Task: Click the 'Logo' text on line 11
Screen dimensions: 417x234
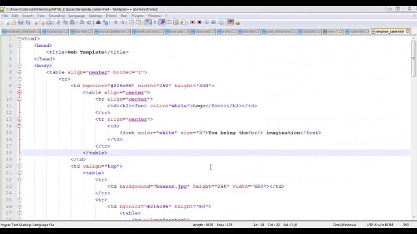Action: pyautogui.click(x=199, y=106)
